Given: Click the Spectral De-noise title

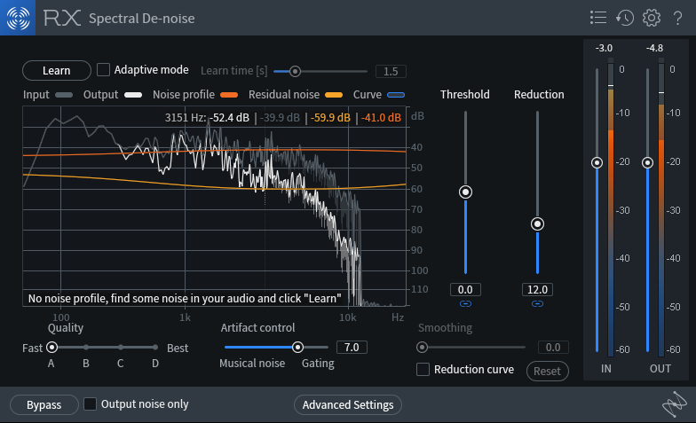Looking at the screenshot, I should 142,18.
